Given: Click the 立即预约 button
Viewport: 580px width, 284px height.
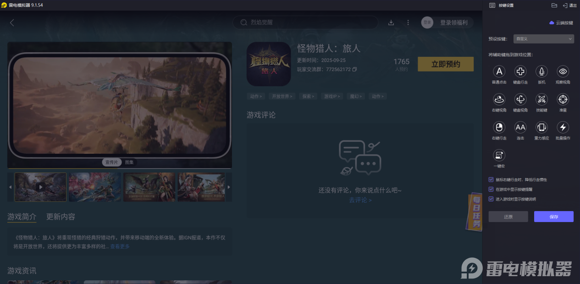Looking at the screenshot, I should point(446,64).
